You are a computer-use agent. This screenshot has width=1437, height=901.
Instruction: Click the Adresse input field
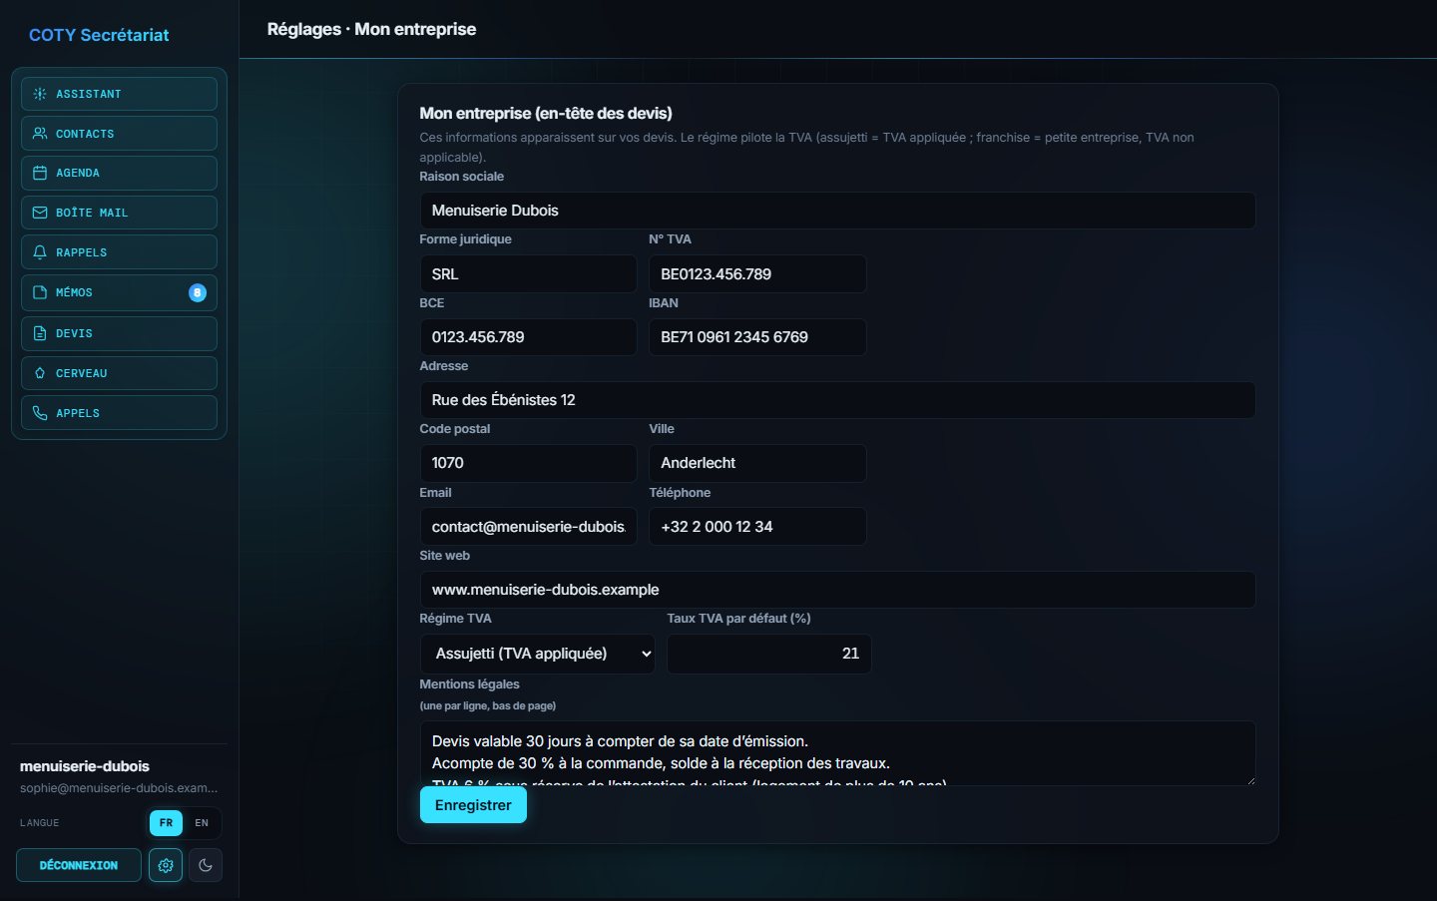click(x=837, y=400)
